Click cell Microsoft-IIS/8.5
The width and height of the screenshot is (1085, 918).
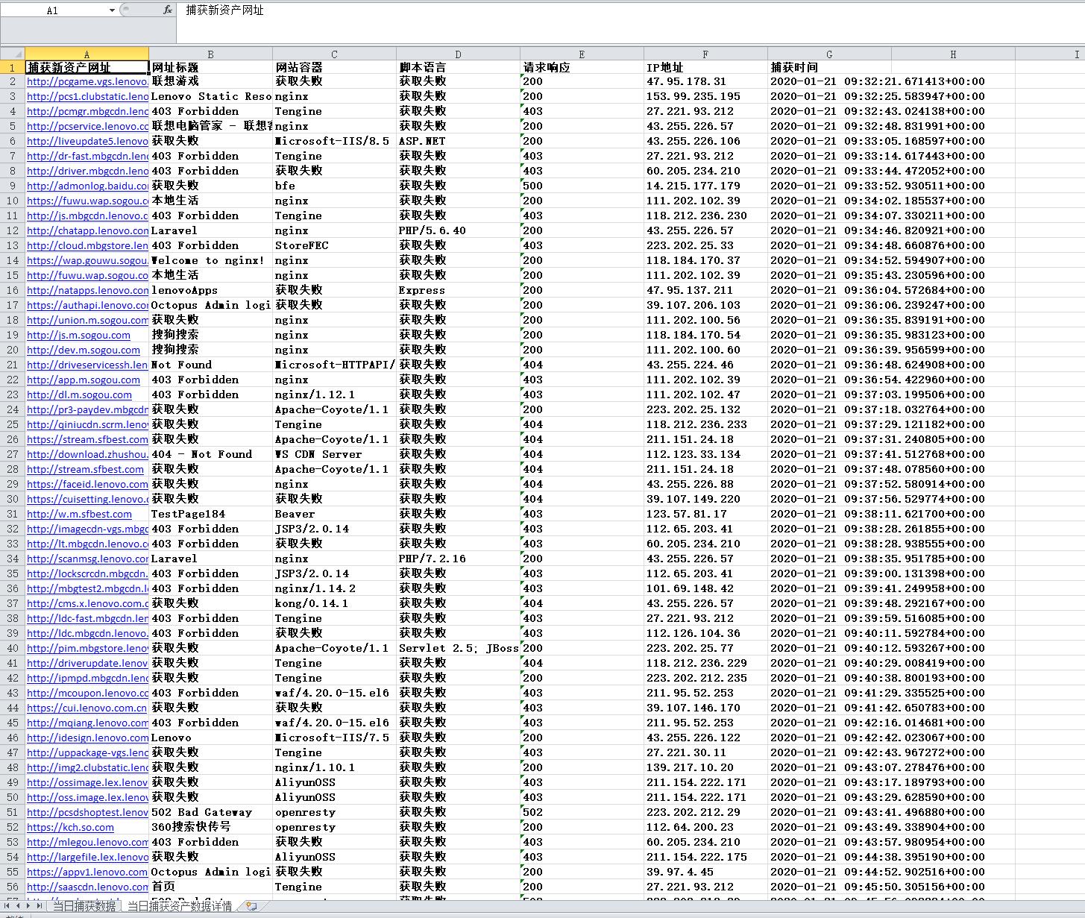[x=333, y=141]
